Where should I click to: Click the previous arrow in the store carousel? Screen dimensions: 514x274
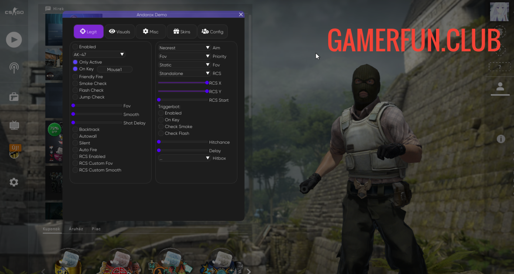point(43,271)
